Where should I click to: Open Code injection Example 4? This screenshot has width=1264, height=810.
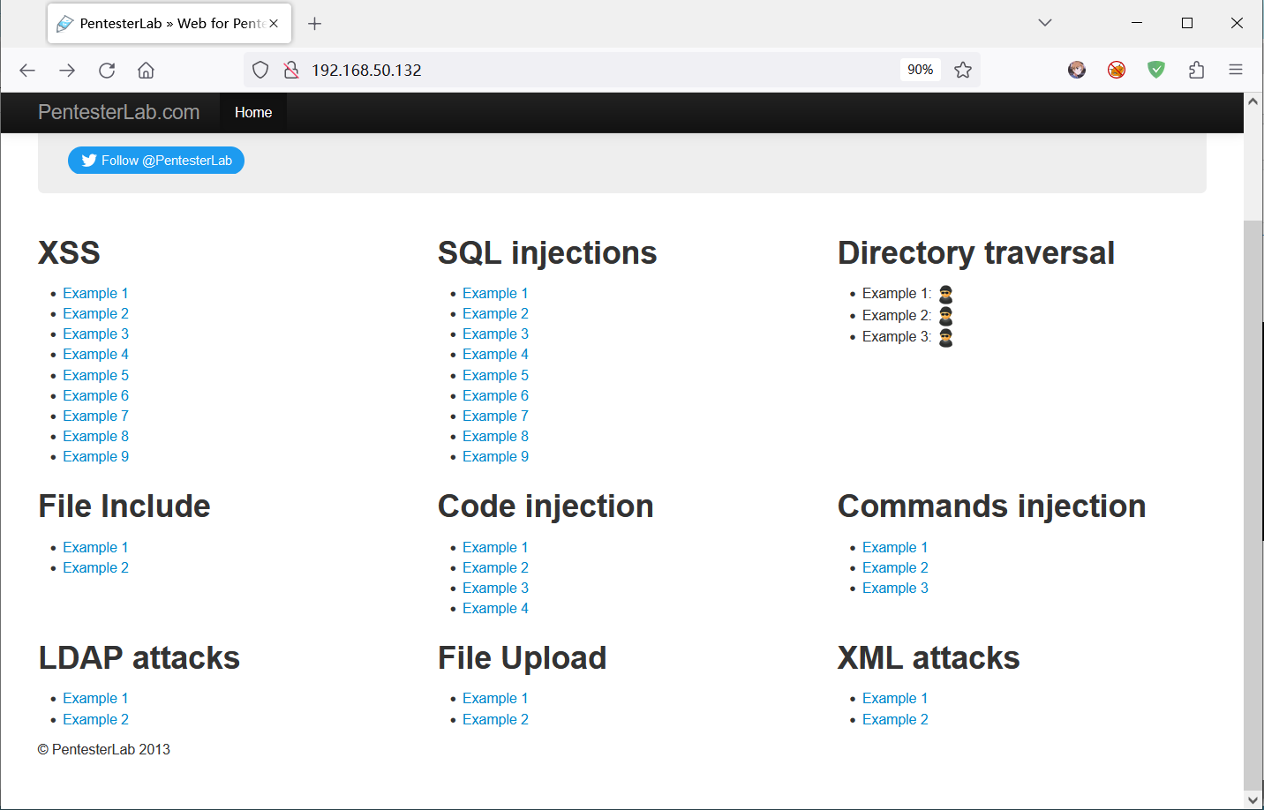(x=495, y=608)
